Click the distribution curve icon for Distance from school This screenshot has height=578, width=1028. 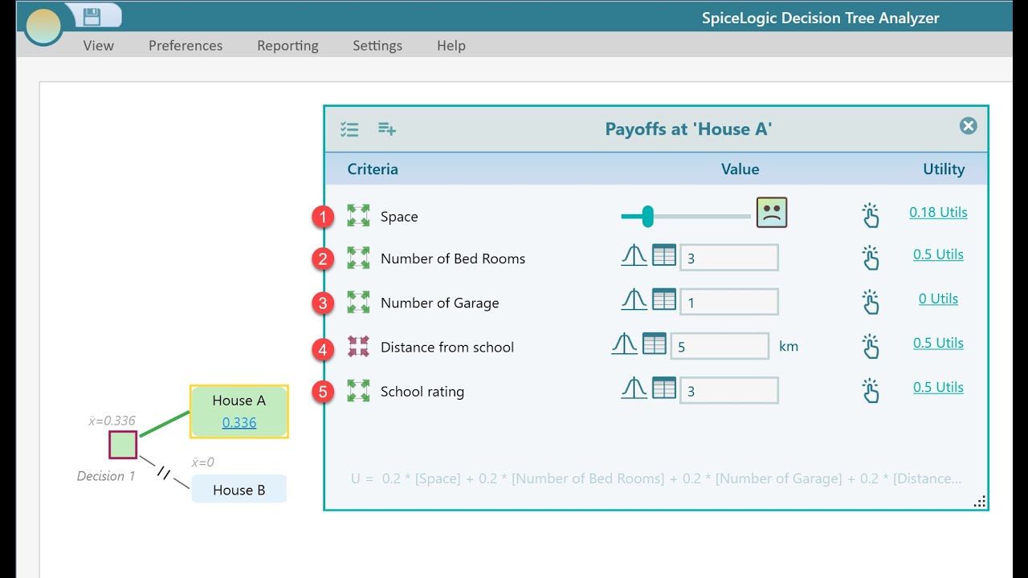(x=625, y=344)
